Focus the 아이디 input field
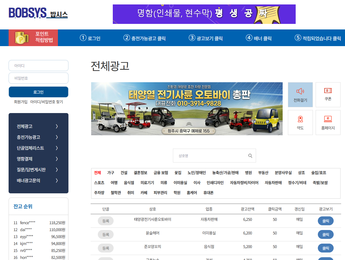This screenshot has height=260, width=345. (x=39, y=66)
